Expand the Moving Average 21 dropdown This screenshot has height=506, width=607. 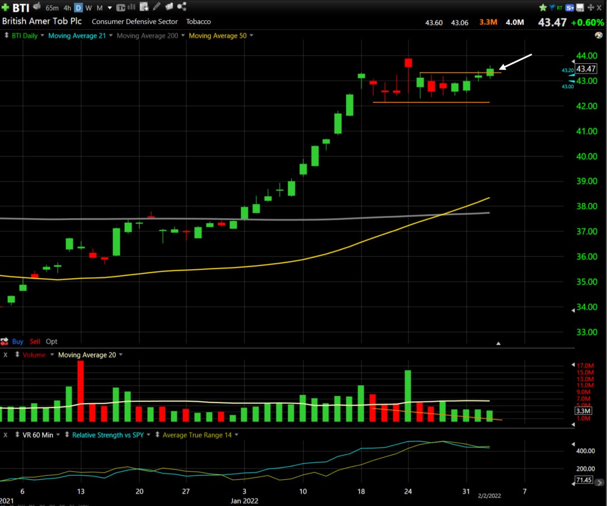pos(111,35)
